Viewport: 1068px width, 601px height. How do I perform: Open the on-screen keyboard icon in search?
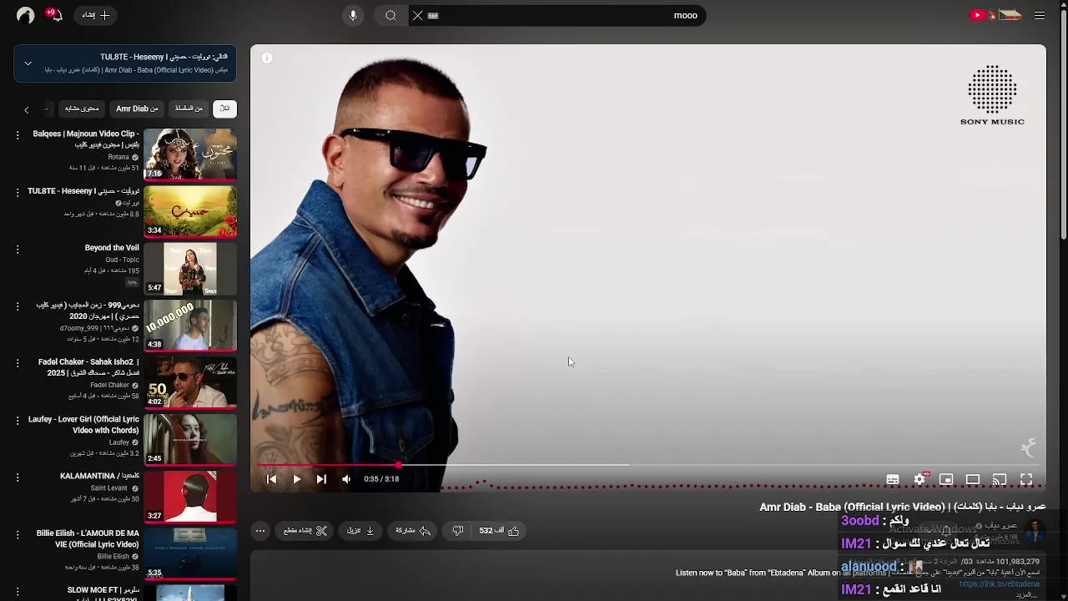pos(433,15)
